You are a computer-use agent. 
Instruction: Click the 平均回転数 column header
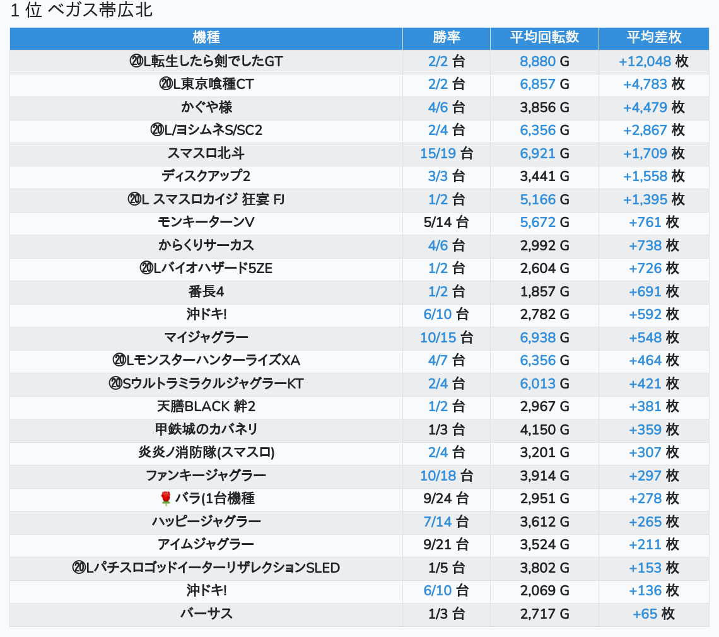(x=544, y=37)
